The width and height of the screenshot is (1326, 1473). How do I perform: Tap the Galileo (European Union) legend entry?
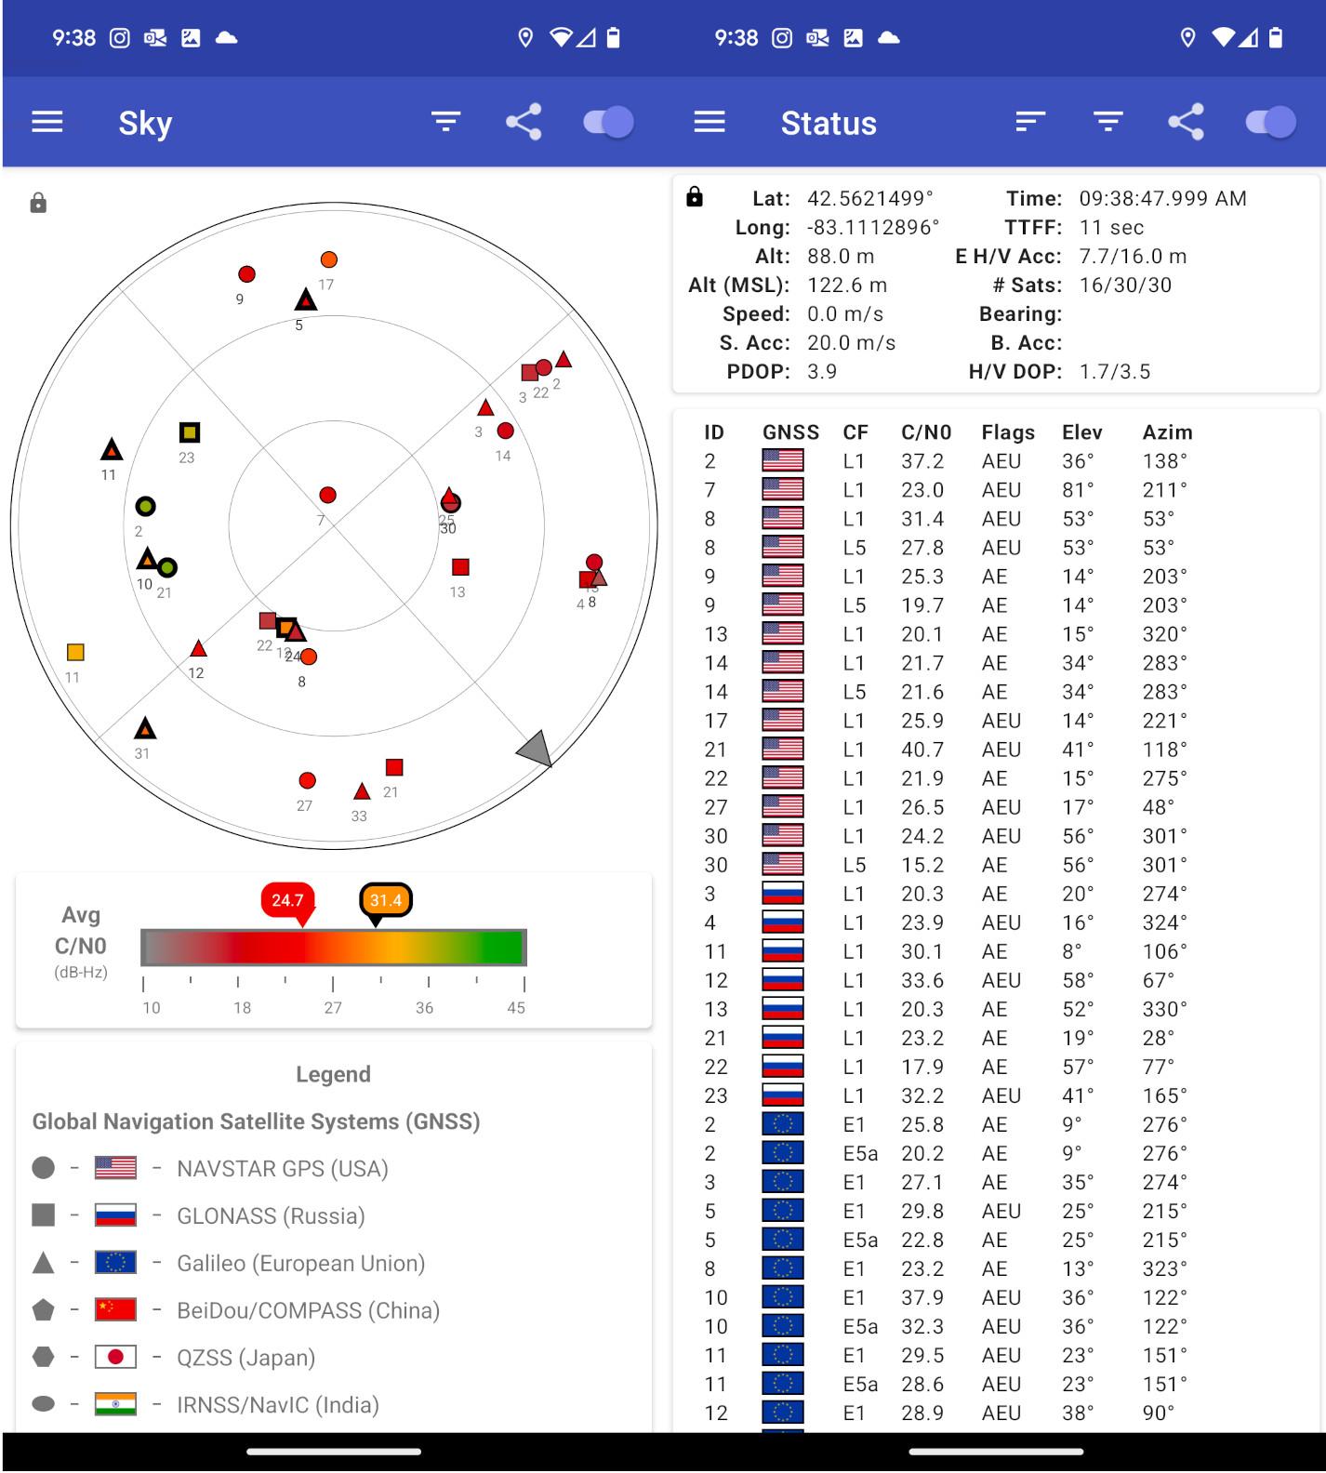229,1263
